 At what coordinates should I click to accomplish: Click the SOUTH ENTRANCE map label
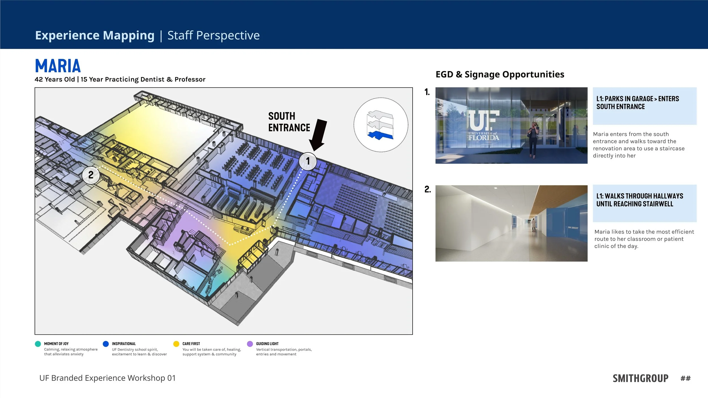[289, 122]
